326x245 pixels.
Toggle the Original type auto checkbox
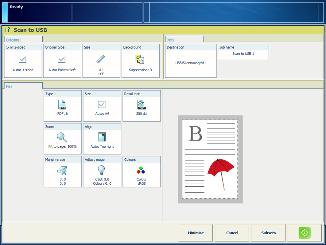[x=62, y=59]
